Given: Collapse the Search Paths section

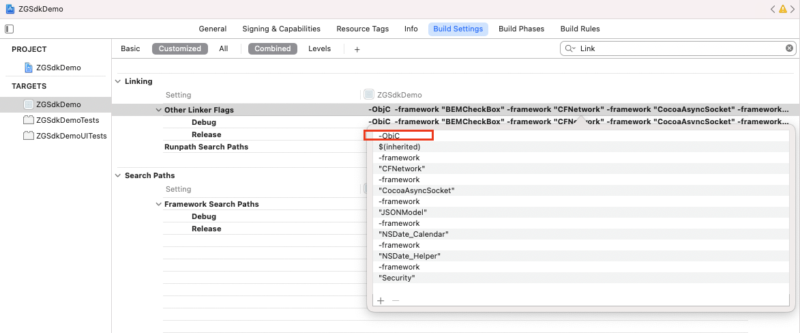Looking at the screenshot, I should (119, 175).
